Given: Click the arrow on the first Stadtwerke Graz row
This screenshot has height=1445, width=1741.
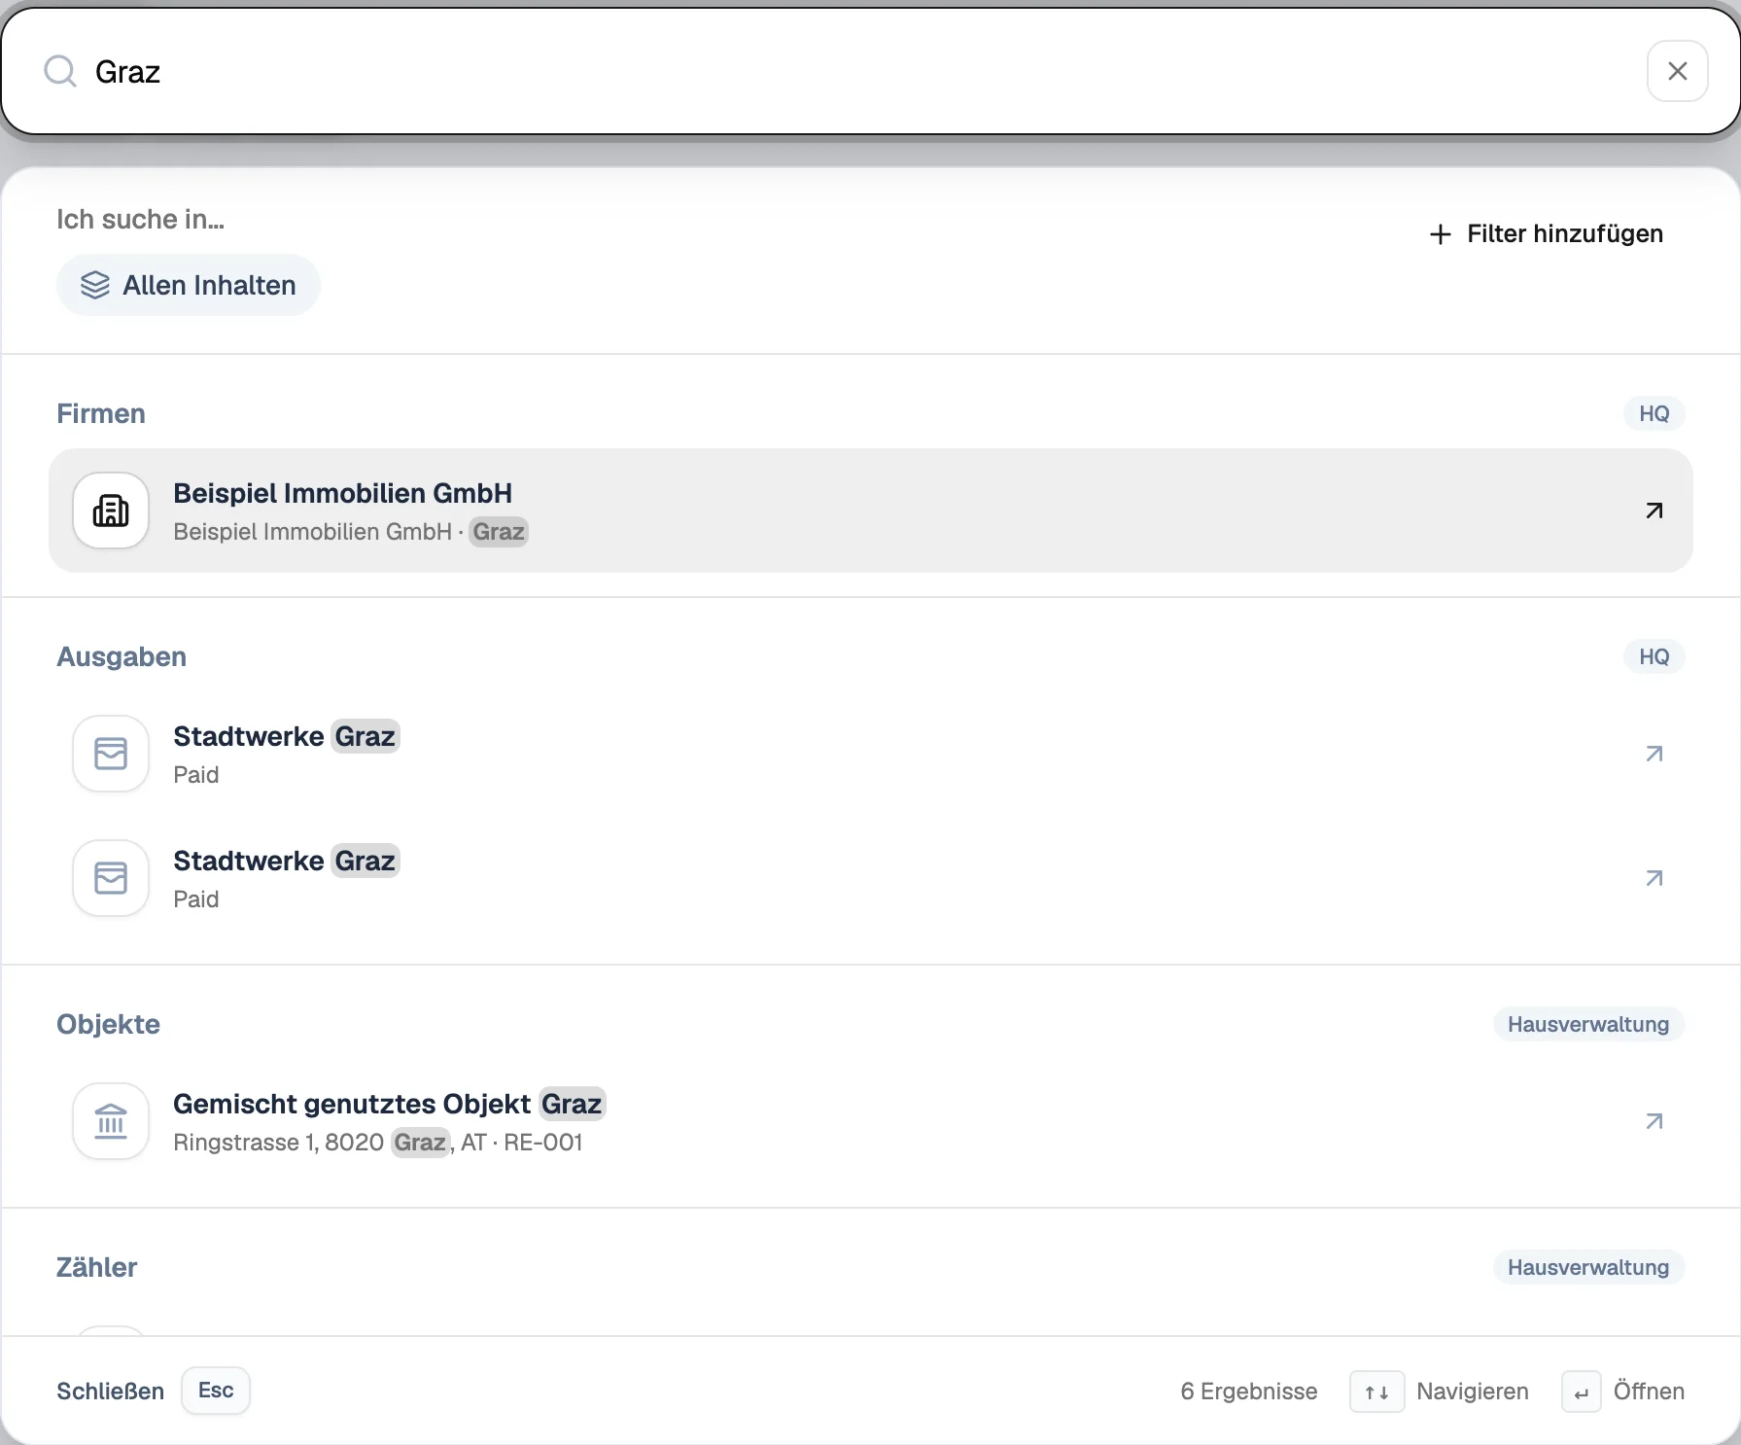Looking at the screenshot, I should [1654, 754].
